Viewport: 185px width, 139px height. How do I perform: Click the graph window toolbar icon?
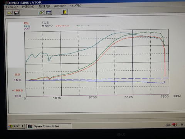[x=49, y=12]
